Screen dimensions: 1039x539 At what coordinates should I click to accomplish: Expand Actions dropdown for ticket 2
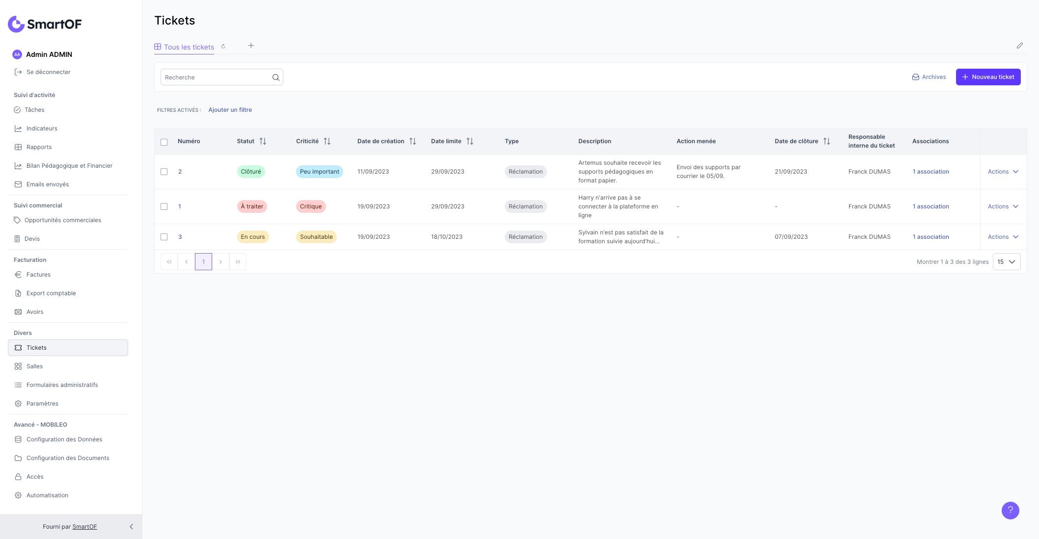pos(1003,172)
